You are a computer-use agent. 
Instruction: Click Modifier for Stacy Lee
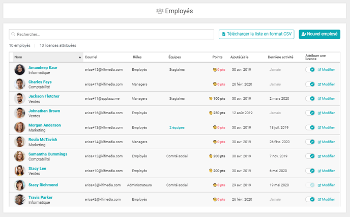tap(326, 171)
